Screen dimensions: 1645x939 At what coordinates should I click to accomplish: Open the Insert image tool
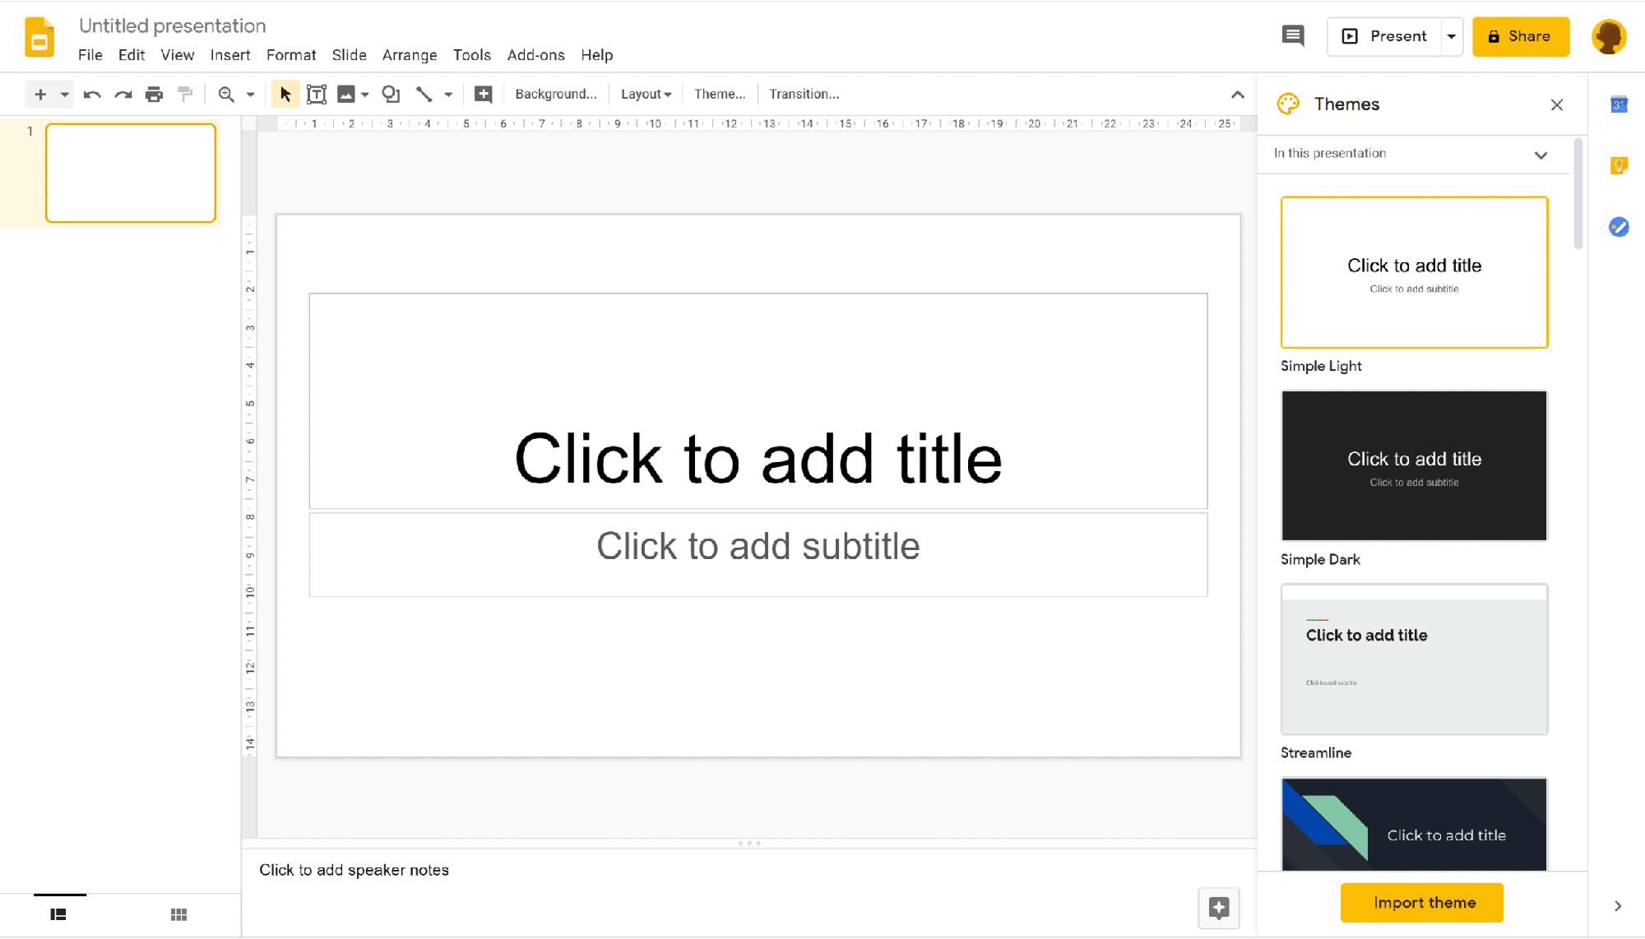[346, 94]
